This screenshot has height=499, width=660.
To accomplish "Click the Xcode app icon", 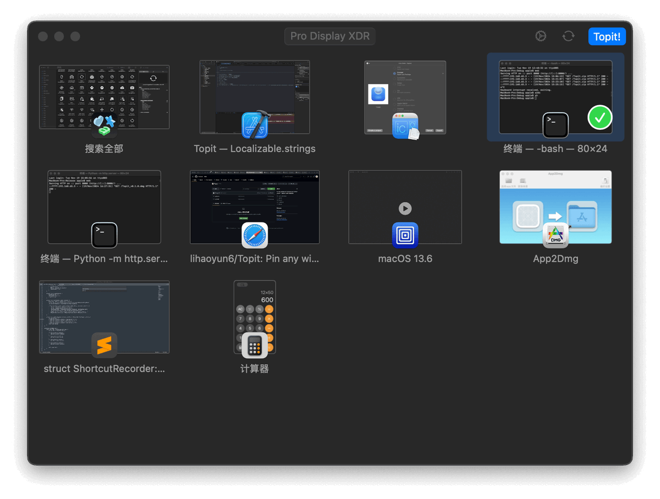I will click(255, 125).
